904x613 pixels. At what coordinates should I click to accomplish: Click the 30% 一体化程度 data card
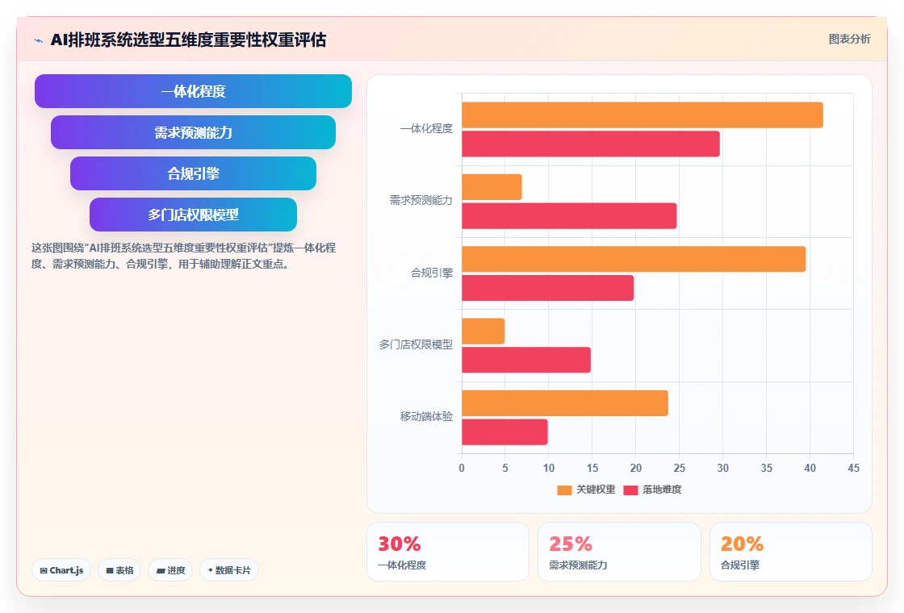448,552
